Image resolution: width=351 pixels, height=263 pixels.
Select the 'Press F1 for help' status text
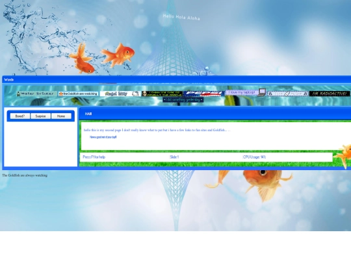tap(94, 157)
